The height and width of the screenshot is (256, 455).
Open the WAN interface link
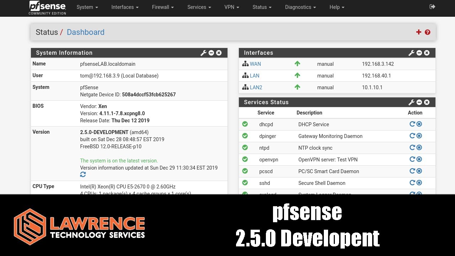coord(255,64)
